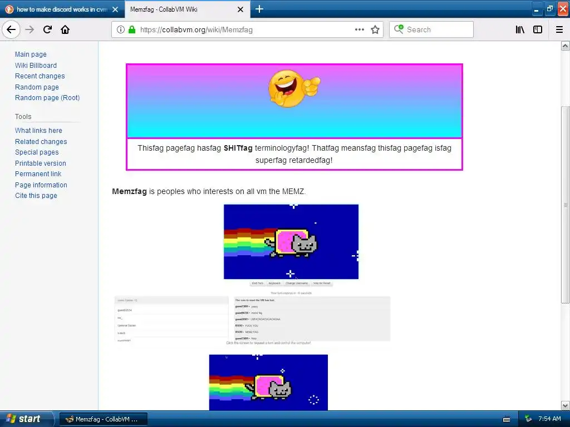
Task: Open the page actions three-dot menu
Action: (x=360, y=30)
